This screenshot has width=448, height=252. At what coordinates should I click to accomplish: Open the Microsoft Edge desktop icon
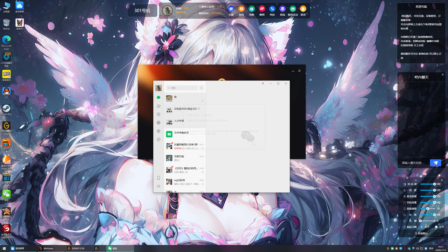click(x=6, y=43)
